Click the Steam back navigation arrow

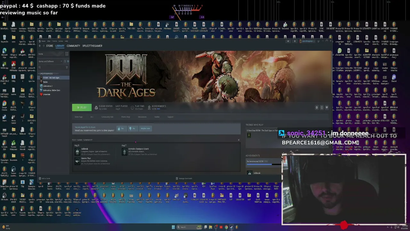40,46
